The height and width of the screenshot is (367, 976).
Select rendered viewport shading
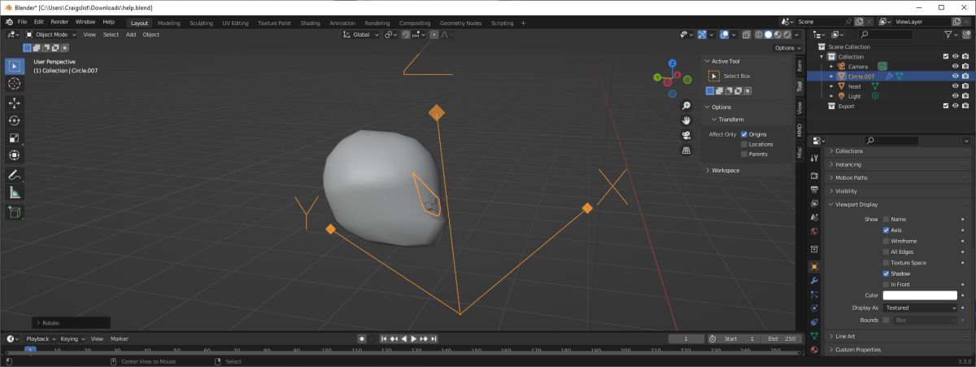point(786,35)
